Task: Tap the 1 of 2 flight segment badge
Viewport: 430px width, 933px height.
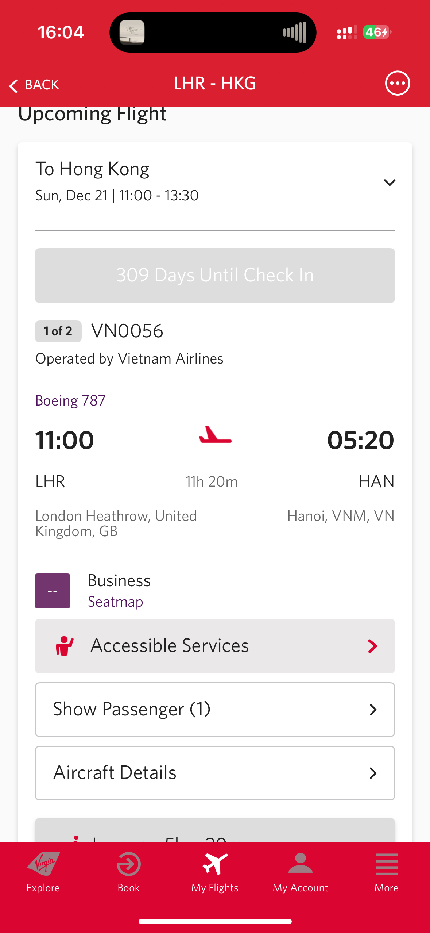Action: 58,331
